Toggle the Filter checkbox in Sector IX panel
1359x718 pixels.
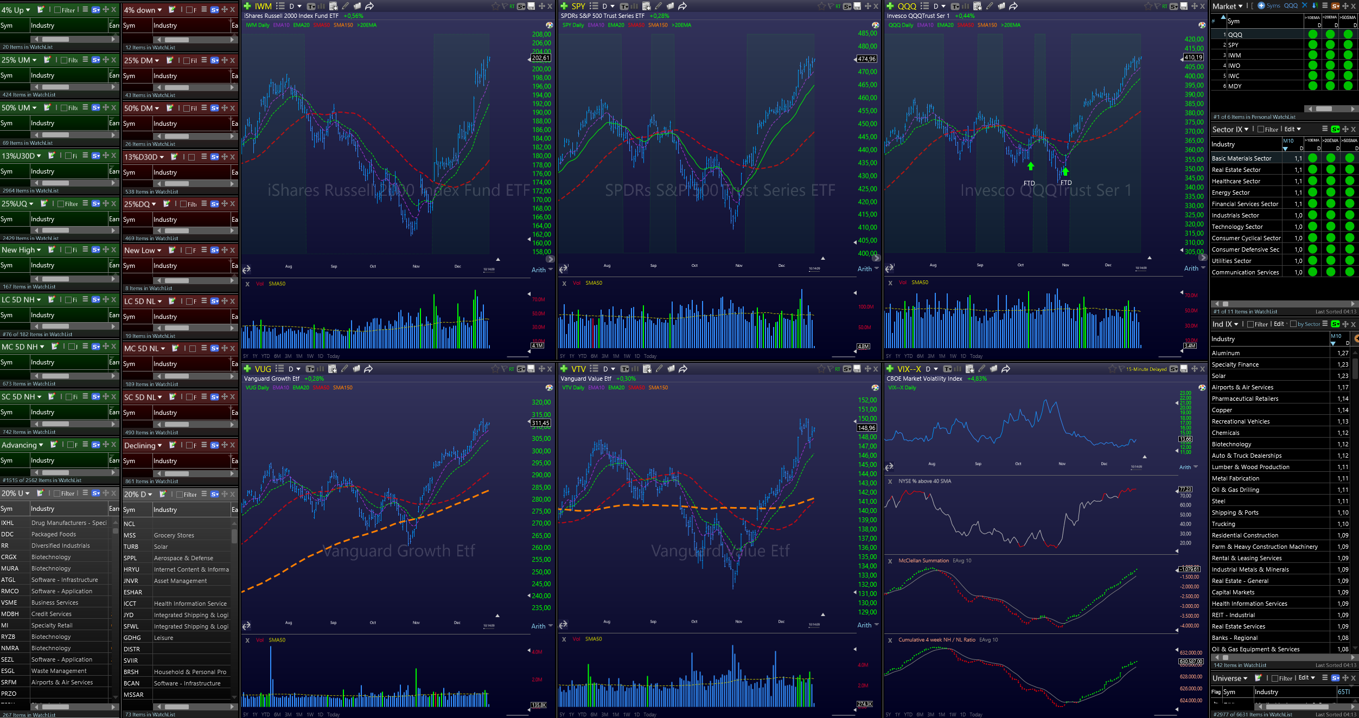(x=1261, y=129)
